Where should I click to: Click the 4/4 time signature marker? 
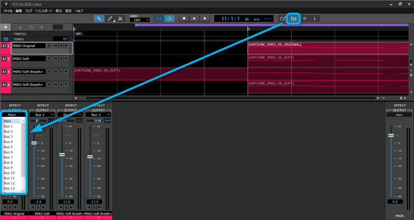click(x=78, y=34)
